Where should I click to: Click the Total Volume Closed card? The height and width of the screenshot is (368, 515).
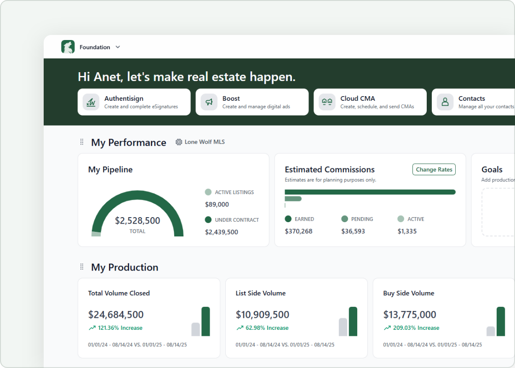click(x=149, y=318)
